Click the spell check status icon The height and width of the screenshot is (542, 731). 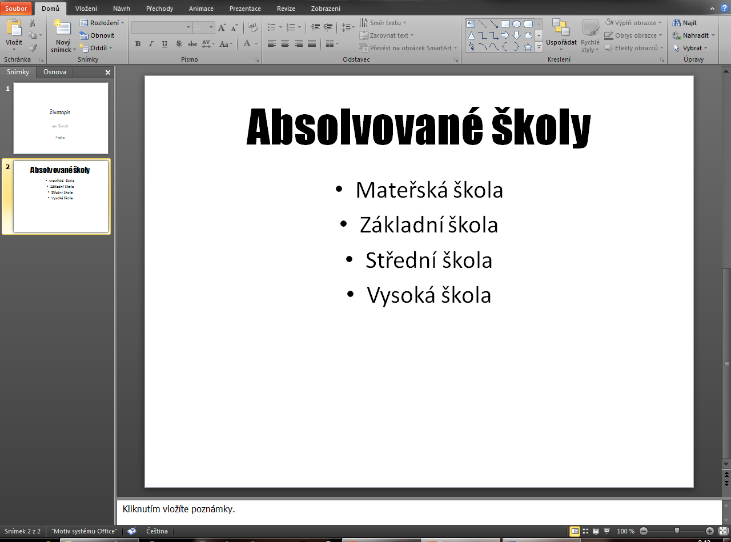[x=132, y=531]
